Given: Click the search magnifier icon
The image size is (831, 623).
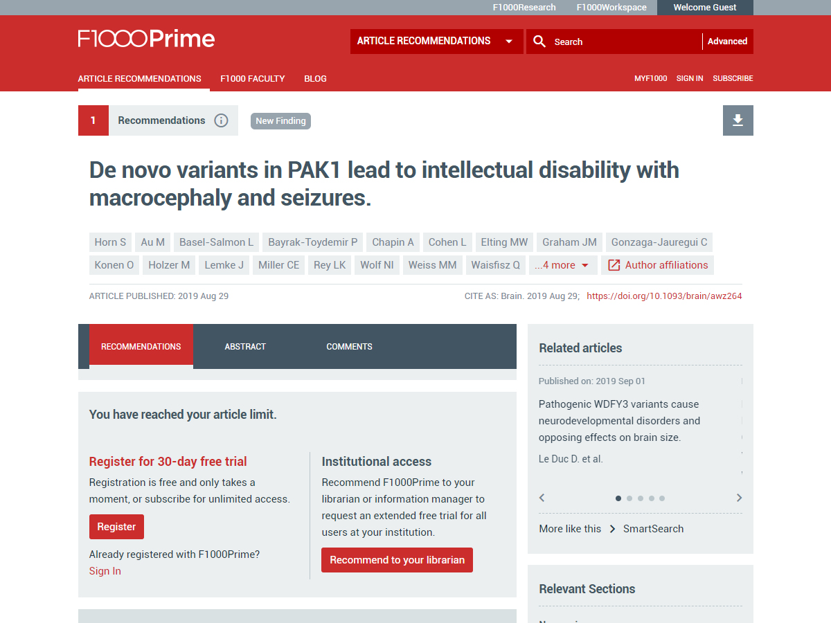Looking at the screenshot, I should 539,42.
